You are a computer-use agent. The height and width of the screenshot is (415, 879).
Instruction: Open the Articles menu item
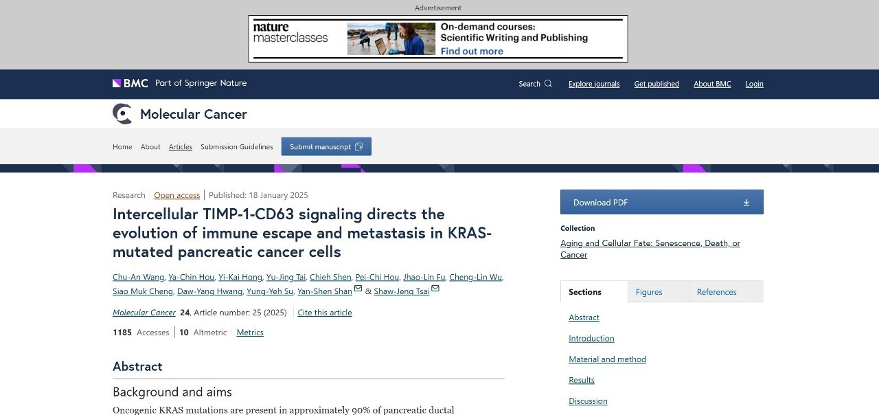(x=181, y=146)
